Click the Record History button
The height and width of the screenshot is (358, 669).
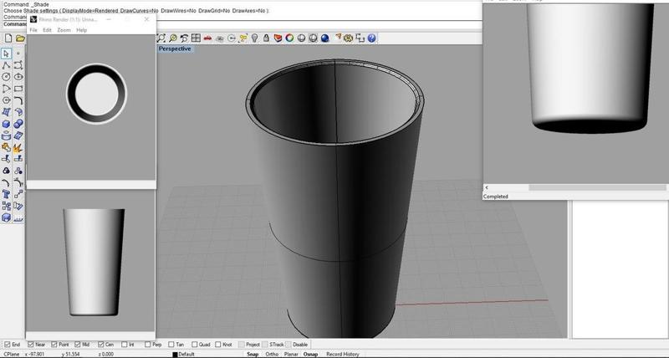click(x=342, y=355)
